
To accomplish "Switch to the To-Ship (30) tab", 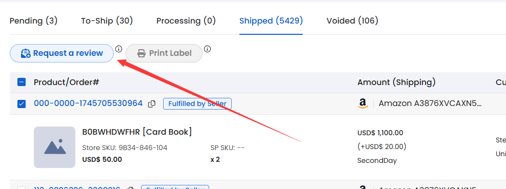I will coord(107,21).
